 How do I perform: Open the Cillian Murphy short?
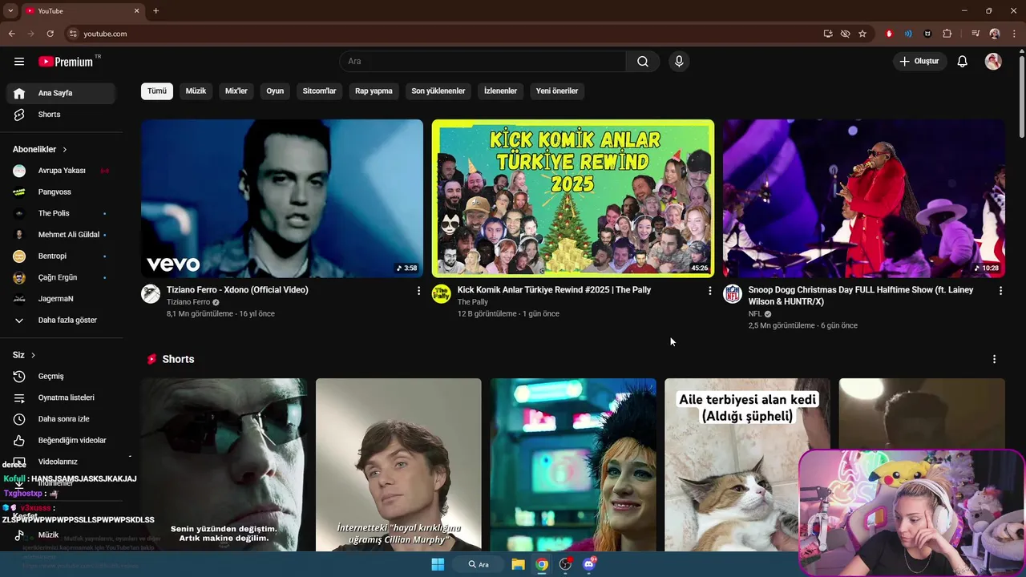(x=398, y=465)
